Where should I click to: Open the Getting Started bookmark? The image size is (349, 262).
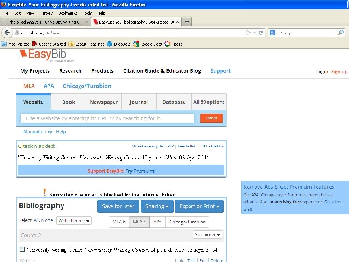[49, 44]
